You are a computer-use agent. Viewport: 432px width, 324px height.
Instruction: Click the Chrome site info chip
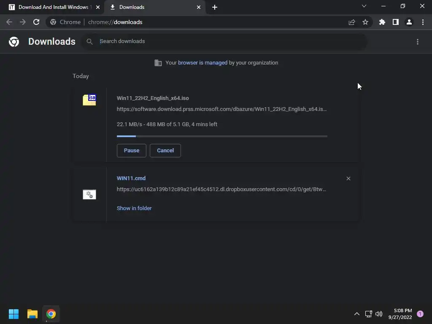65,22
